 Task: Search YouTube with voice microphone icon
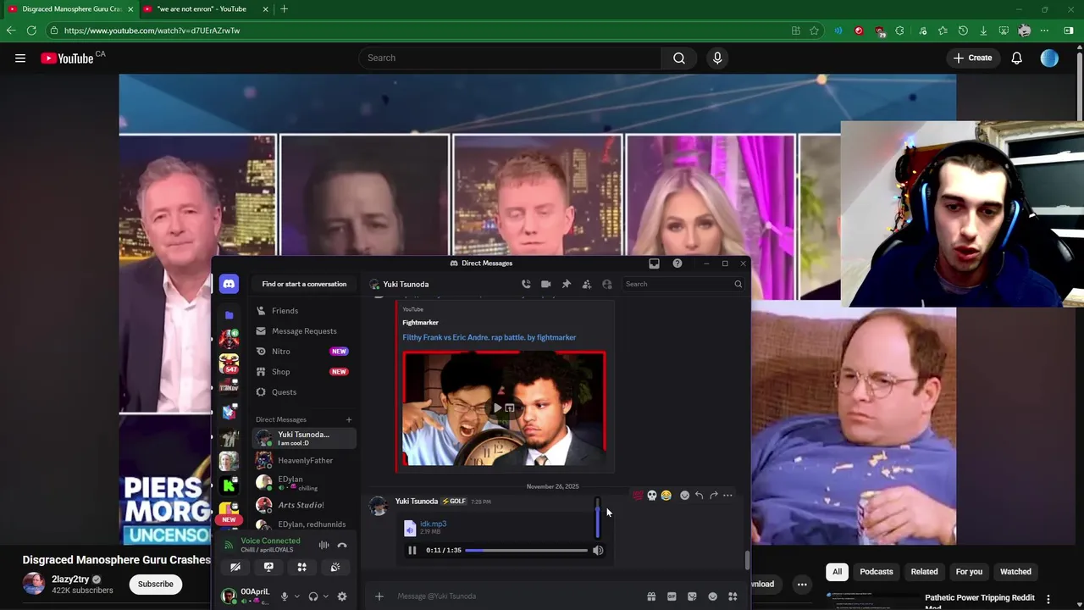(x=717, y=58)
